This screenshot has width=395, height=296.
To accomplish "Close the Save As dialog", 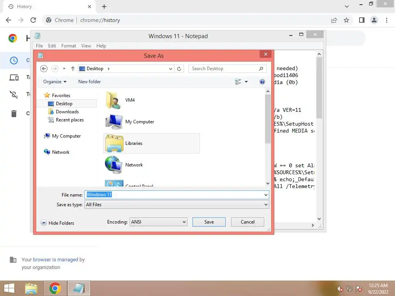I will point(265,54).
